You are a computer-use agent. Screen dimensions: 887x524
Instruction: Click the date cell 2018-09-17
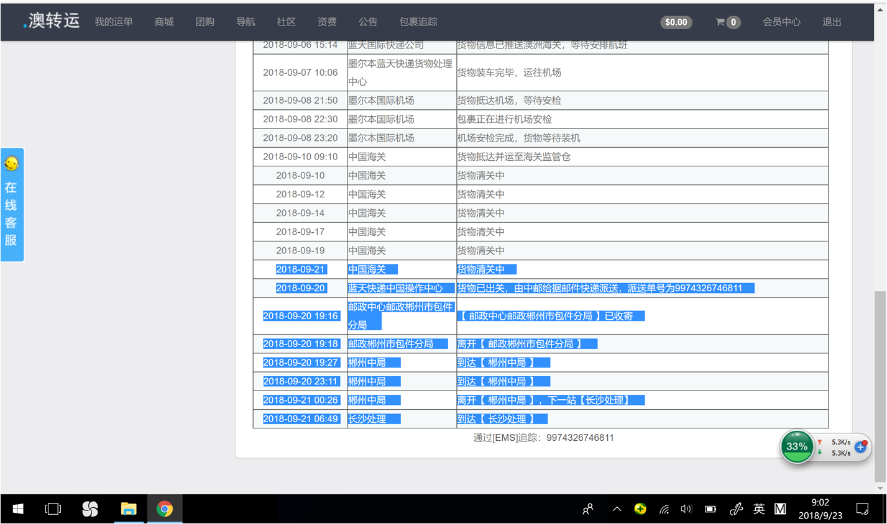[300, 232]
